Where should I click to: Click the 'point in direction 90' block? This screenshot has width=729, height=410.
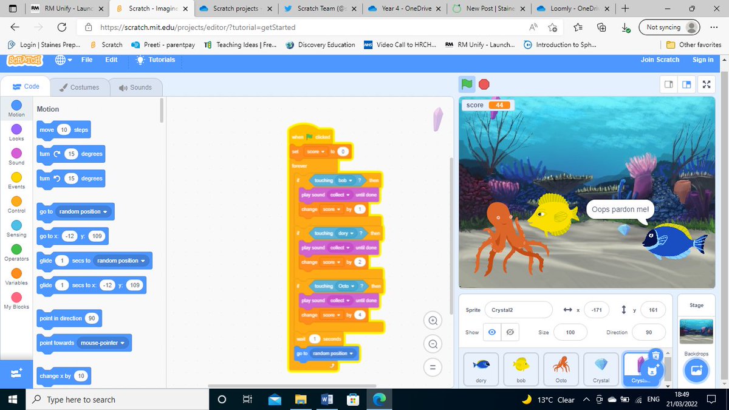coord(69,318)
